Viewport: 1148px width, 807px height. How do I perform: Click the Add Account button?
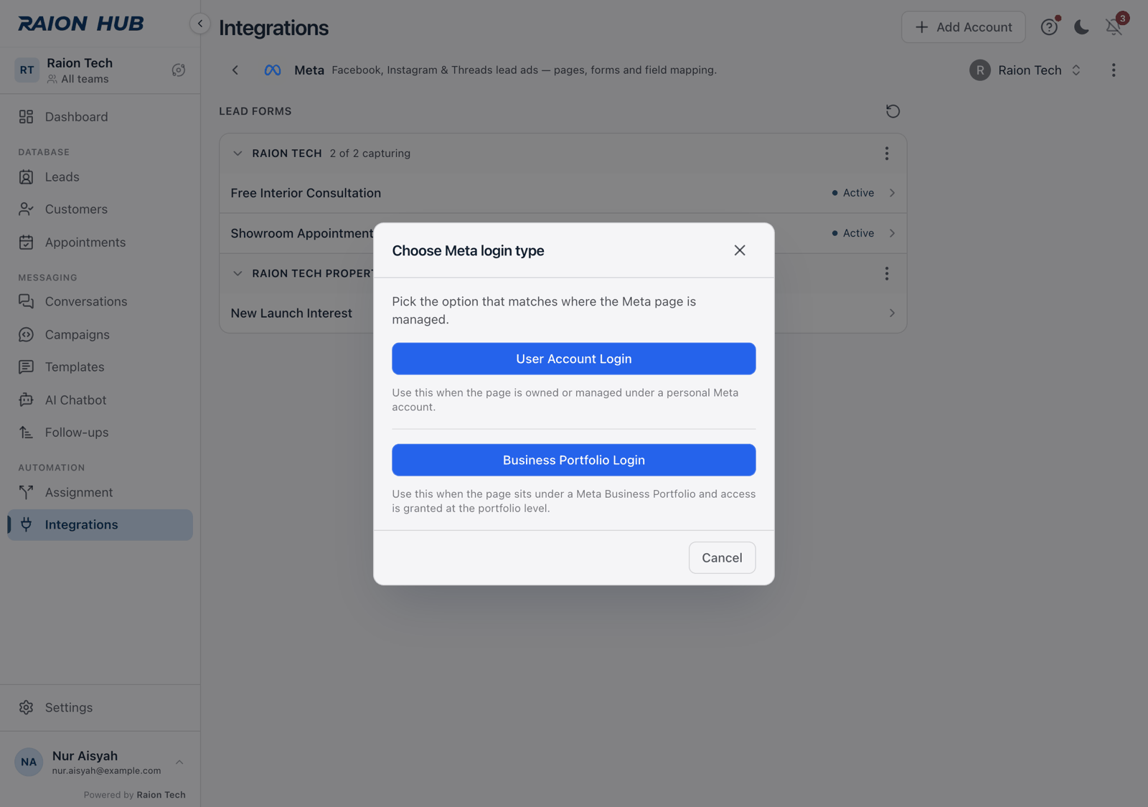(963, 27)
